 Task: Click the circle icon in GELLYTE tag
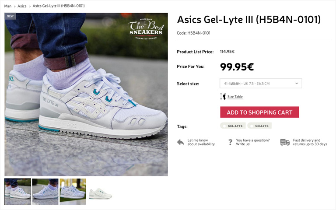(252, 126)
